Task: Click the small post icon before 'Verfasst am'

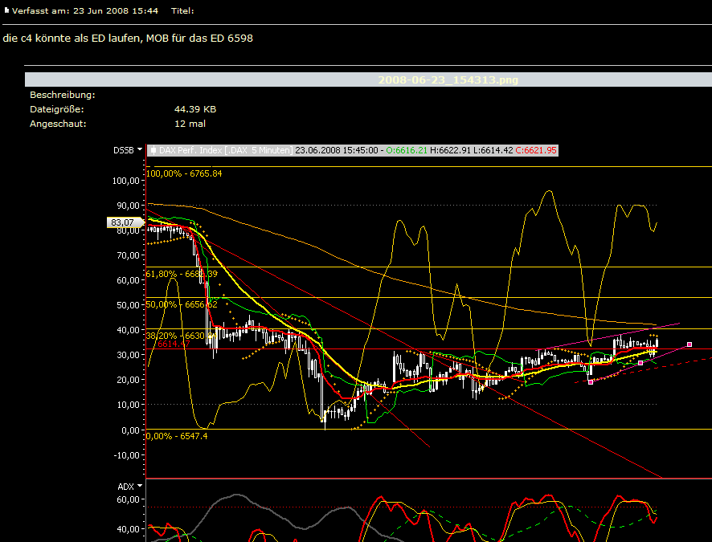Action: 6,10
